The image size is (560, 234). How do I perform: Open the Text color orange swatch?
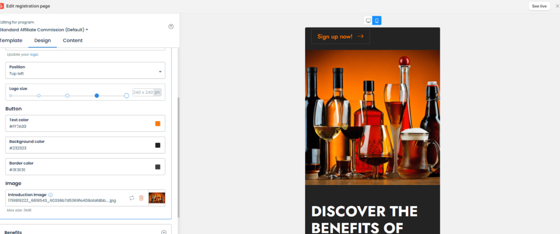tap(157, 124)
